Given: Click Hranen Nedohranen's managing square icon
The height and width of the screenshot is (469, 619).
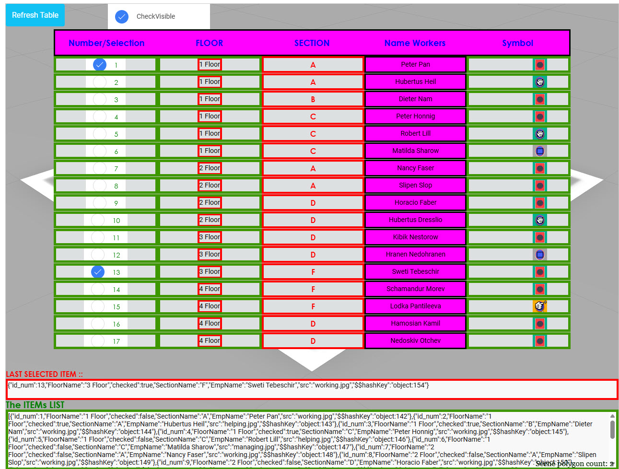Looking at the screenshot, I should (540, 254).
